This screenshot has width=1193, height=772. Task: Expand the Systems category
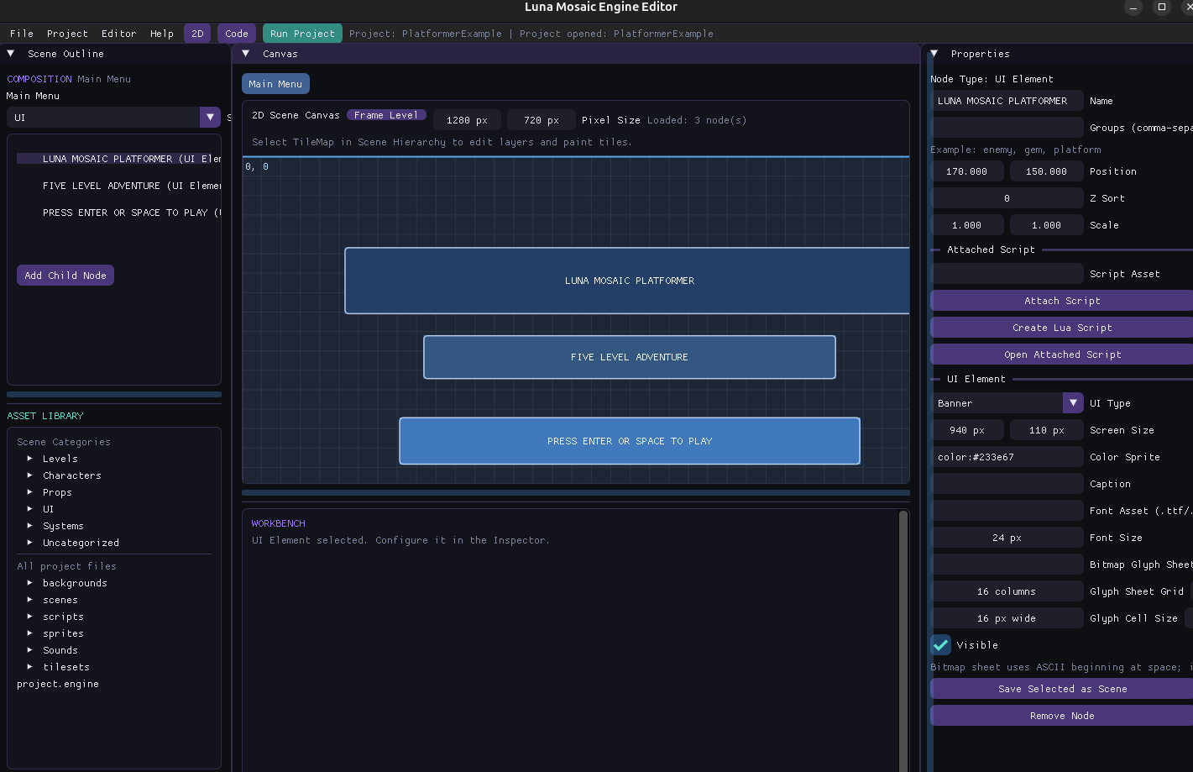tap(30, 526)
